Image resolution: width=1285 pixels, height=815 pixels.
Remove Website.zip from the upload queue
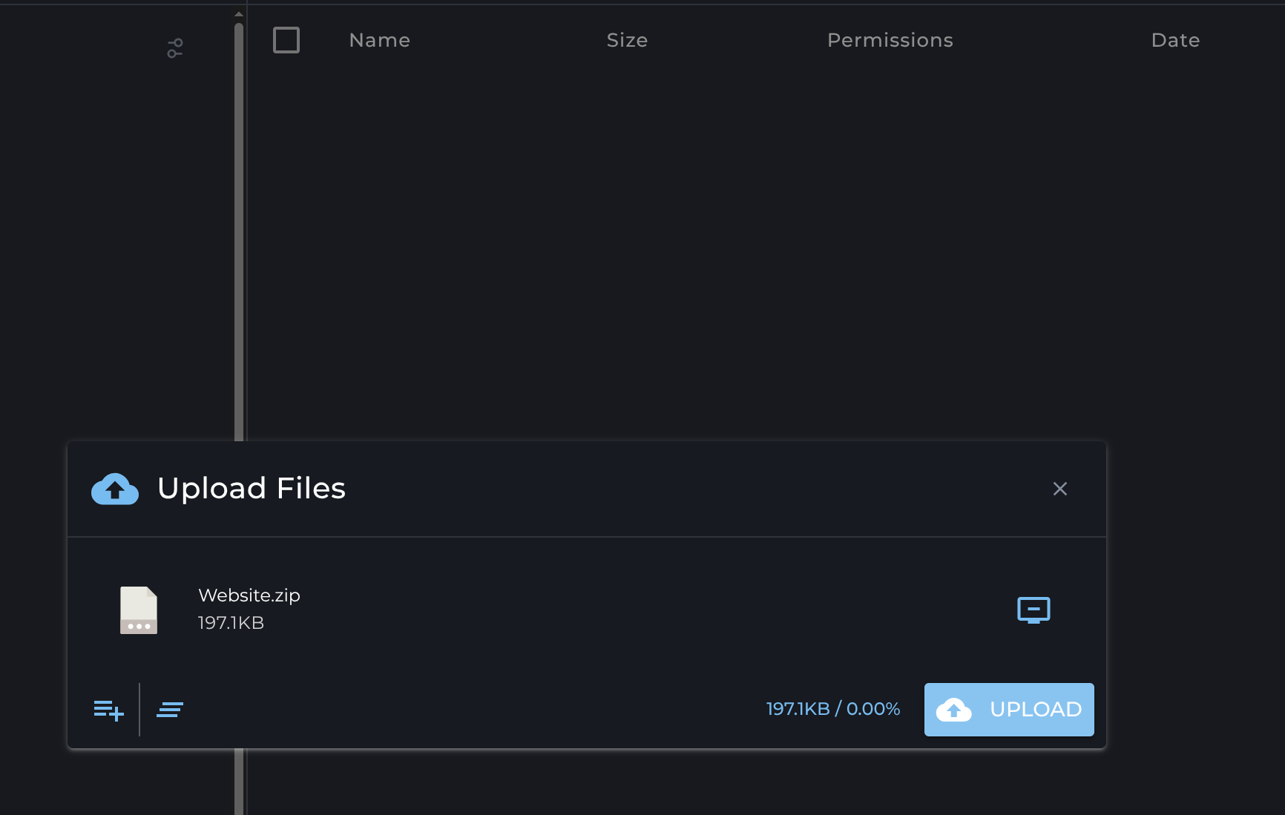point(1033,610)
